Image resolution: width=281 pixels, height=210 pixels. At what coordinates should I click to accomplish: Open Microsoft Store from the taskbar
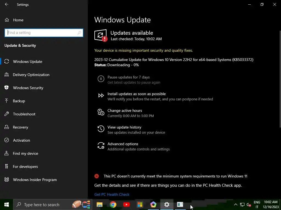click(140, 205)
